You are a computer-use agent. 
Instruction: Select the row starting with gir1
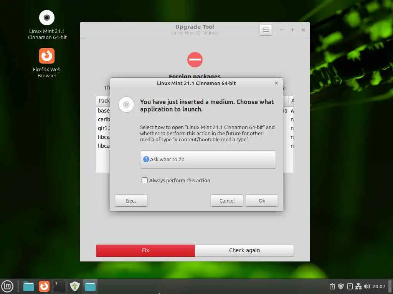tap(103, 128)
